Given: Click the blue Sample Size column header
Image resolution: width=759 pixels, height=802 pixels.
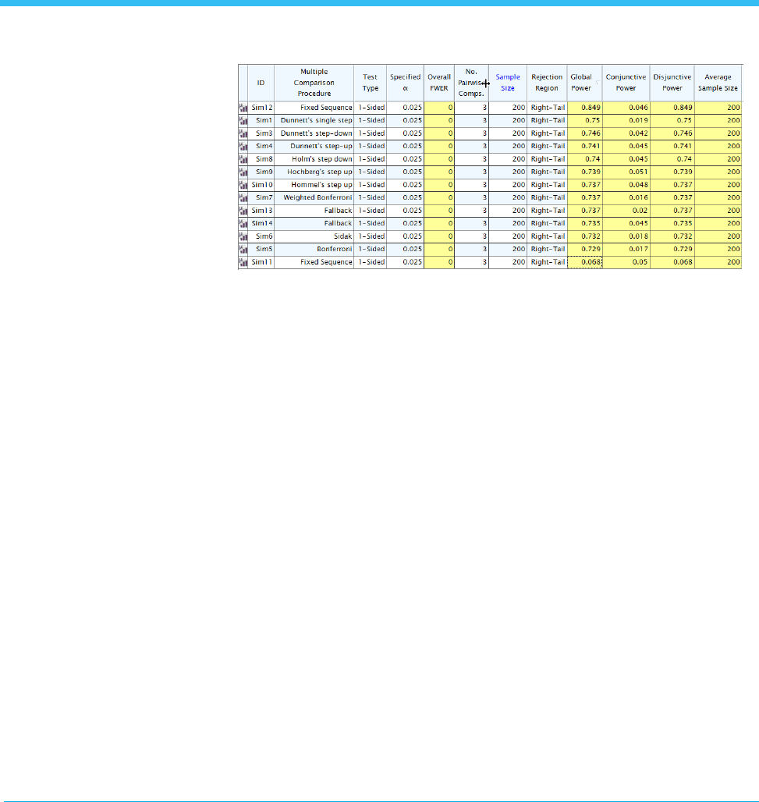Looking at the screenshot, I should pos(508,83).
